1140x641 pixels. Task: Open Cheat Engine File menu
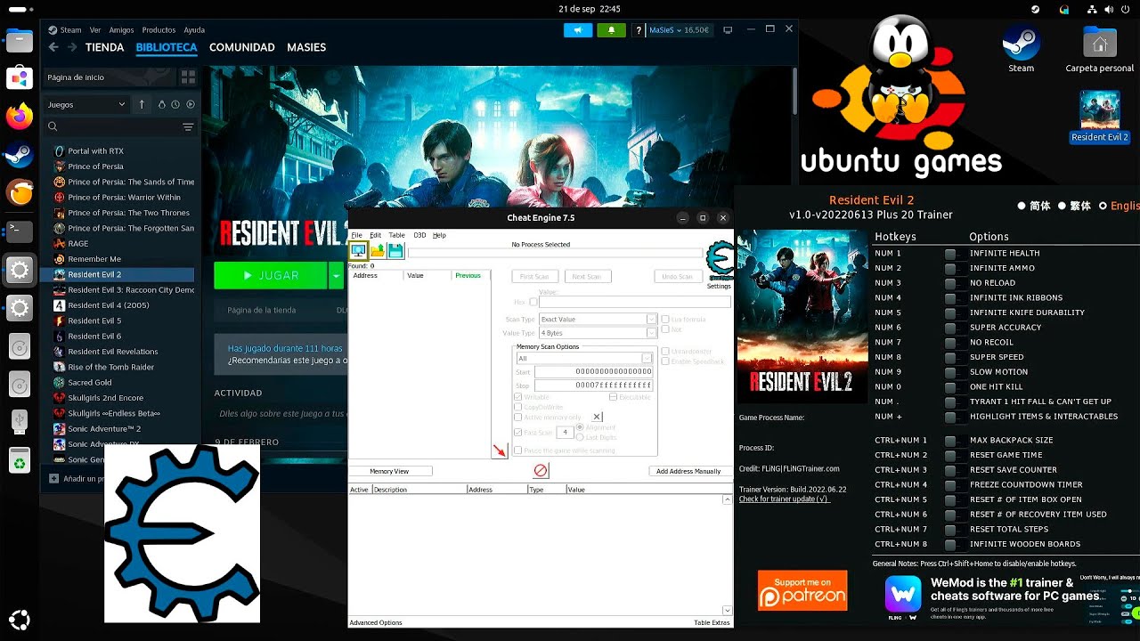coord(356,235)
